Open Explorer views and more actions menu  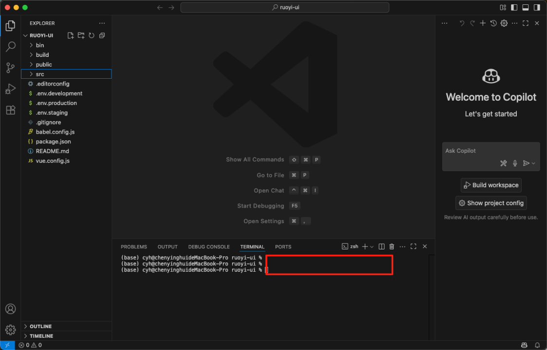[102, 23]
